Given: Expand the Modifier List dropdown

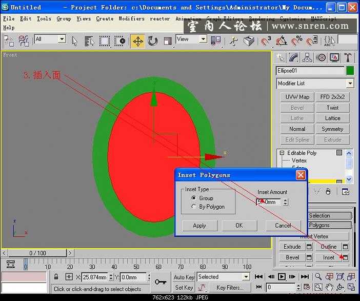Looking at the screenshot, I should (x=350, y=84).
